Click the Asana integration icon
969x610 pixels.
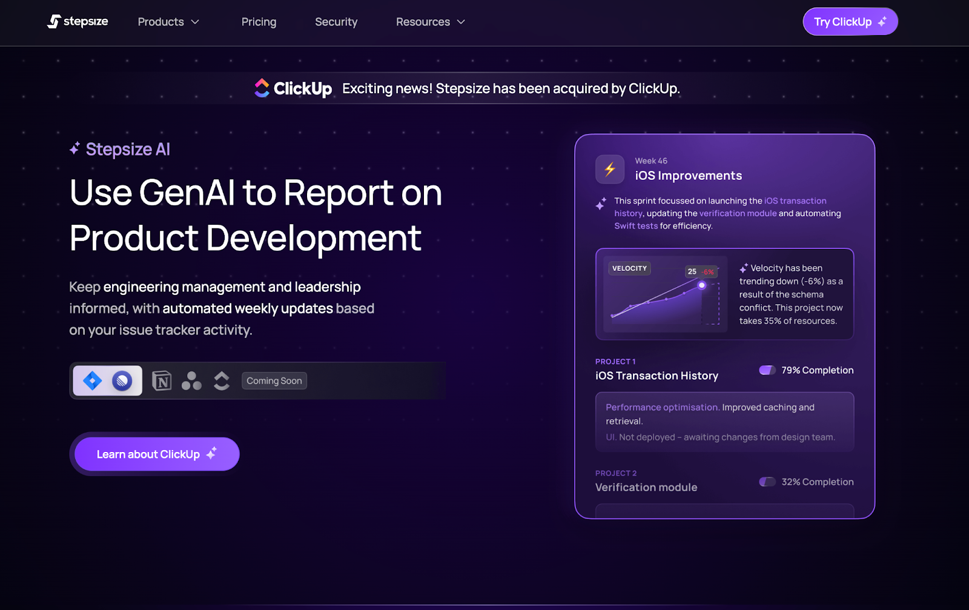[x=191, y=381]
